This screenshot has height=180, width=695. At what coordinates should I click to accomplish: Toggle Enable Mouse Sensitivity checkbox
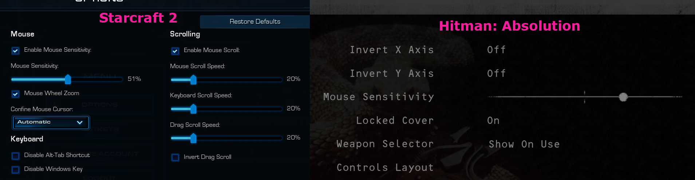pyautogui.click(x=15, y=51)
